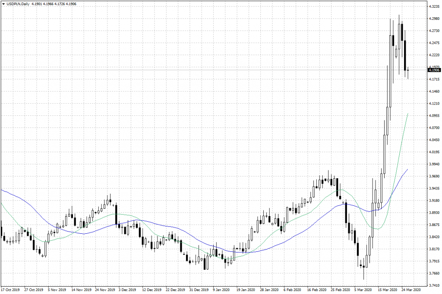Click the 9 Jan 2020 date label
Screen dimensions: 442x294
[221, 290]
